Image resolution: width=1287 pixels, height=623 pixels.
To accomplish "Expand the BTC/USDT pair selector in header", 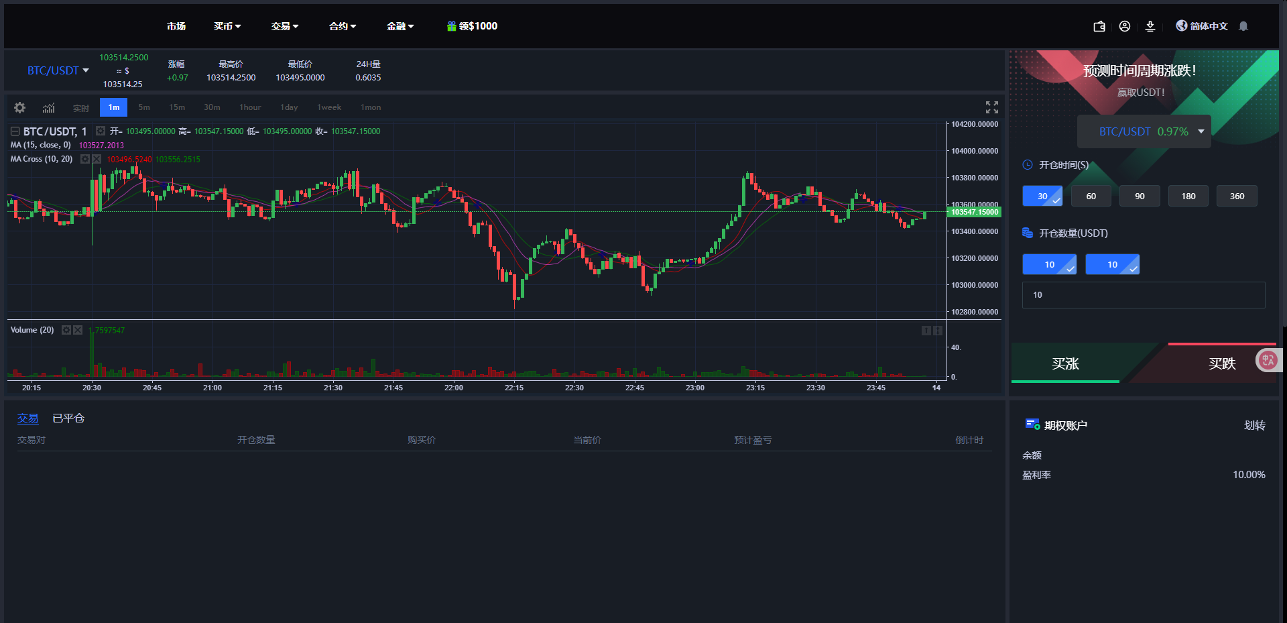I will coord(58,70).
